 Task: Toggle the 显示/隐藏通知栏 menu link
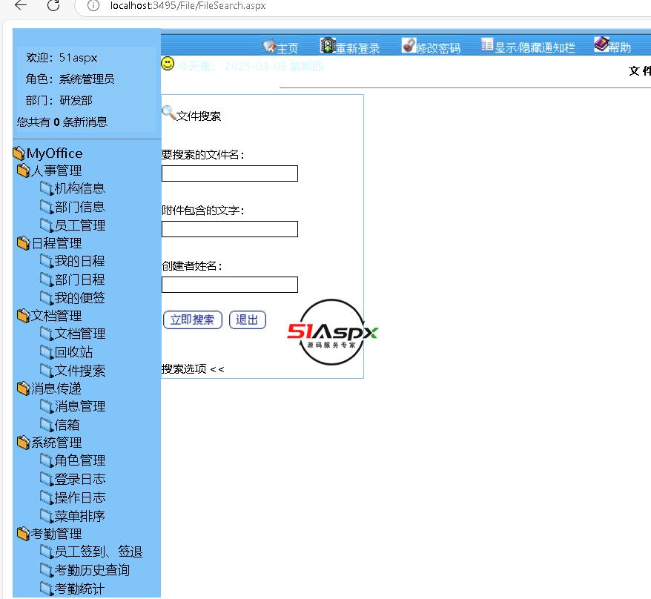click(x=535, y=47)
